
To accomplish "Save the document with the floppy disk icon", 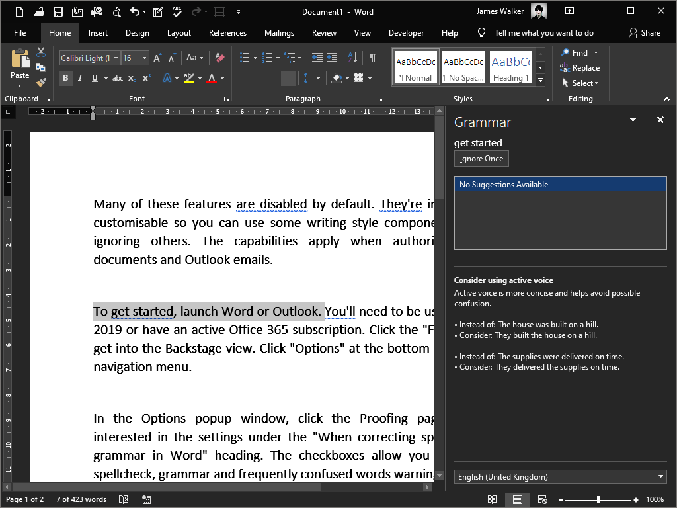I will click(x=58, y=12).
